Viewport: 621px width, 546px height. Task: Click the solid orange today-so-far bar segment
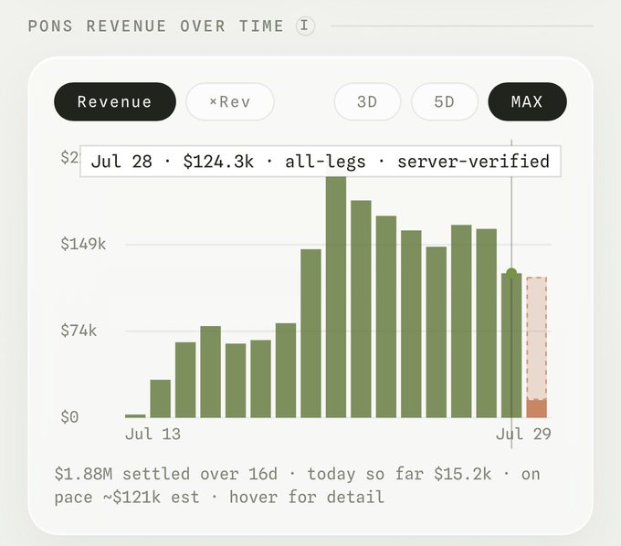[537, 409]
